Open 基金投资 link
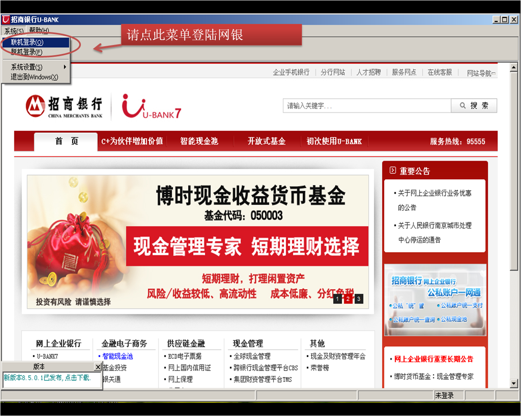 [x=115, y=368]
